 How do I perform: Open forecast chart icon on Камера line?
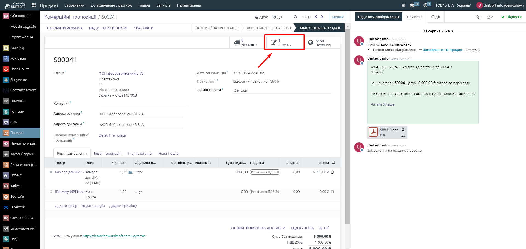(x=130, y=172)
